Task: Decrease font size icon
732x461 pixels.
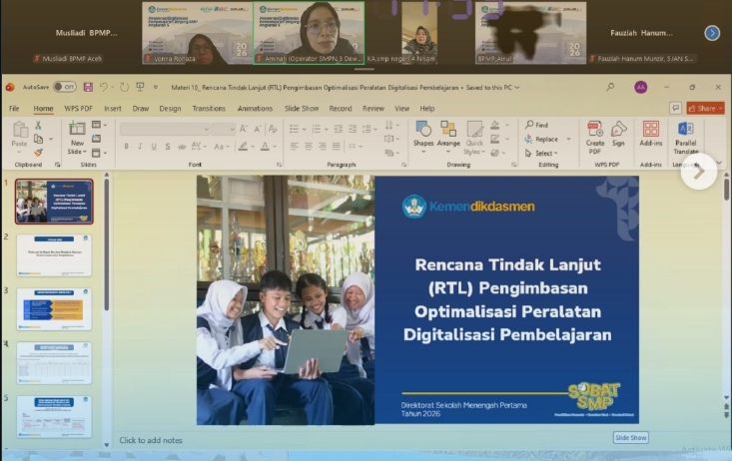Action: (x=258, y=129)
